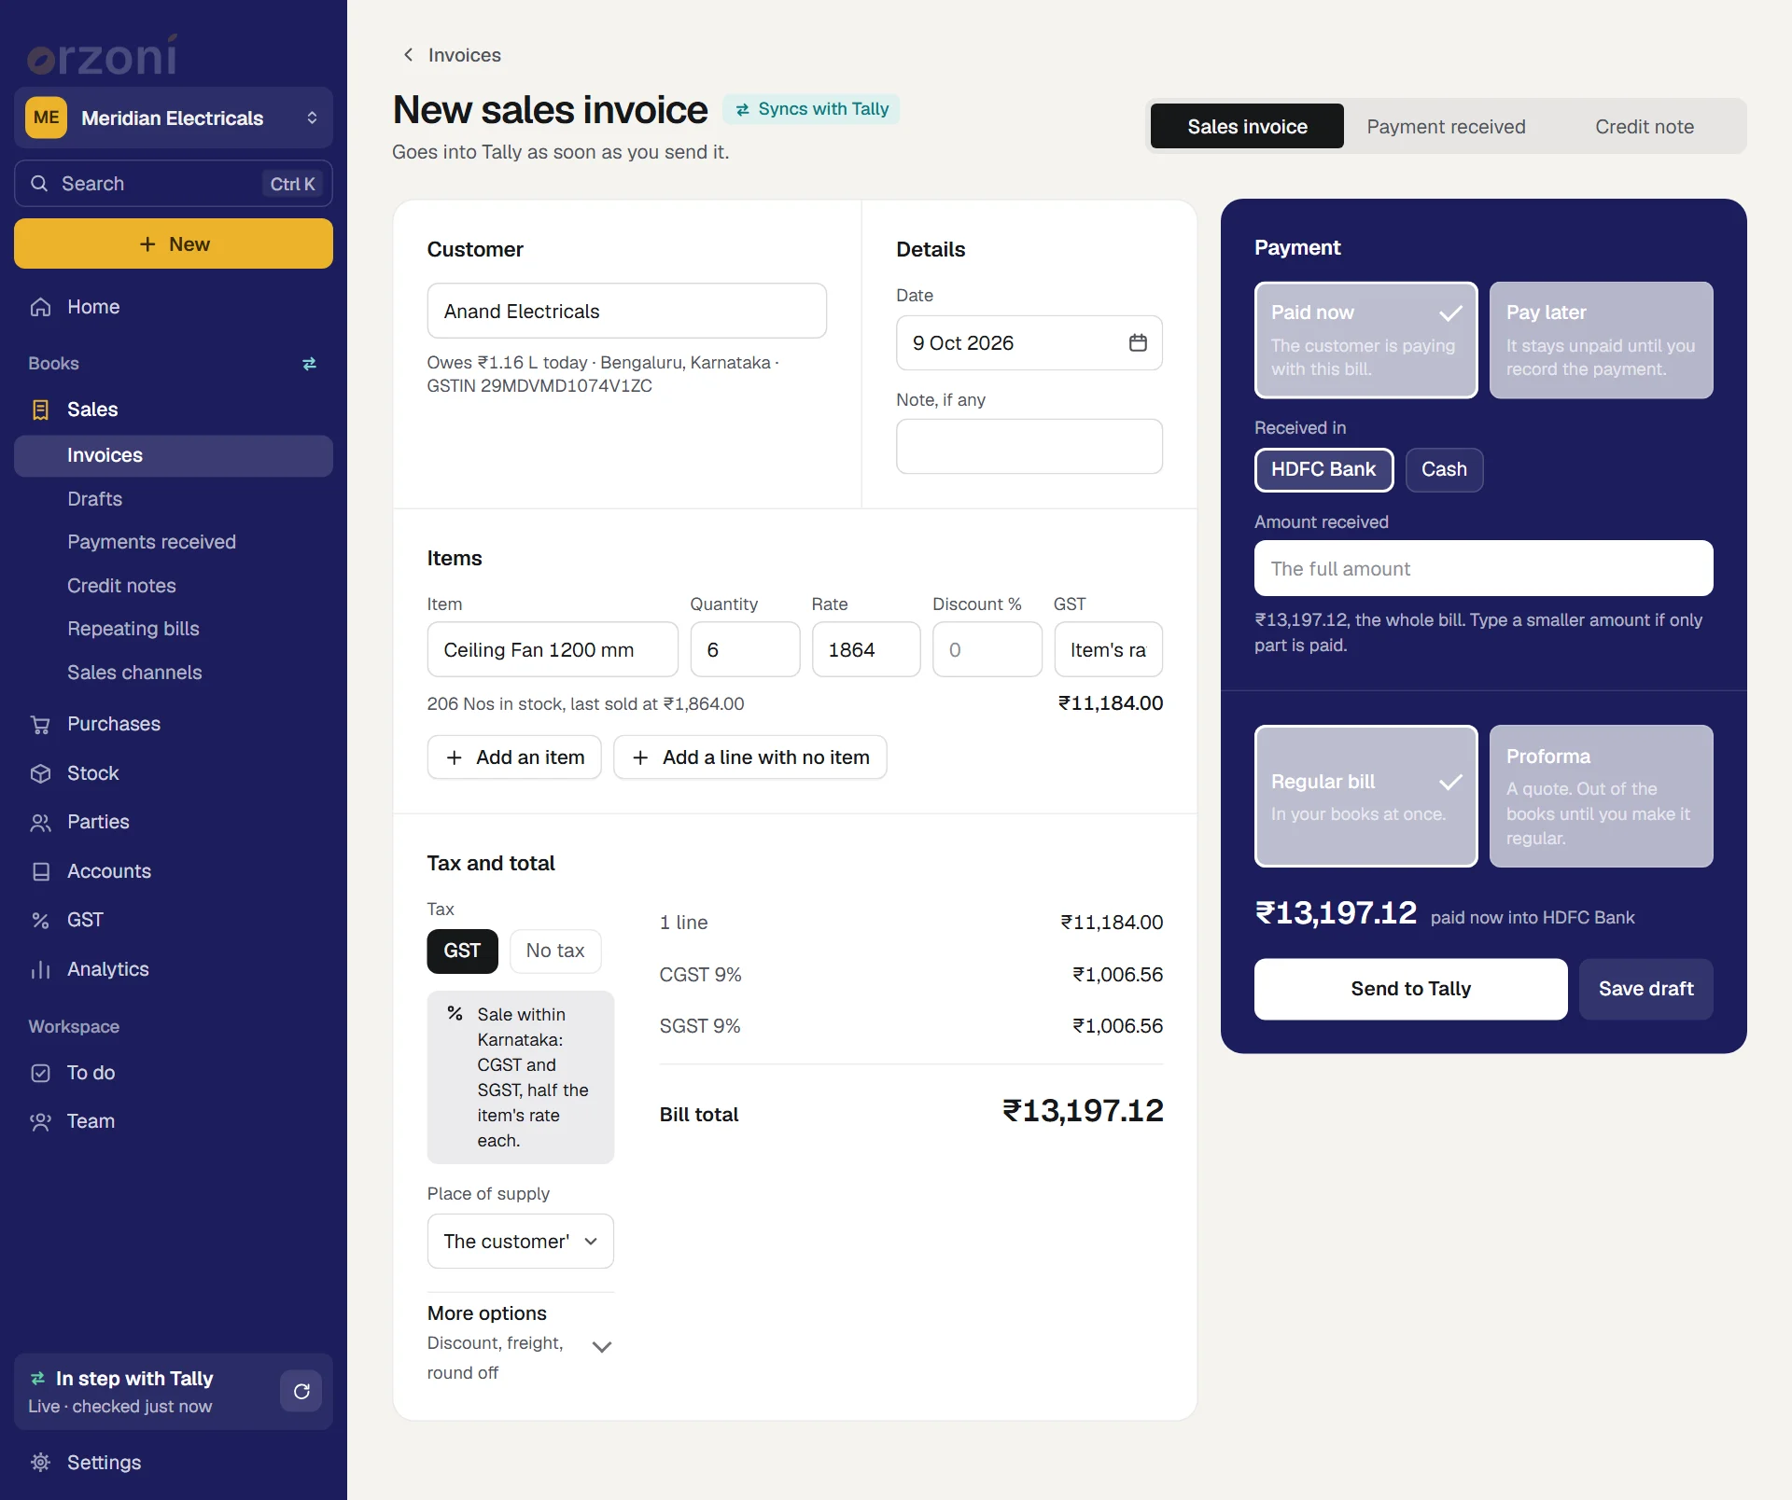Select the No tax option

pyautogui.click(x=555, y=951)
